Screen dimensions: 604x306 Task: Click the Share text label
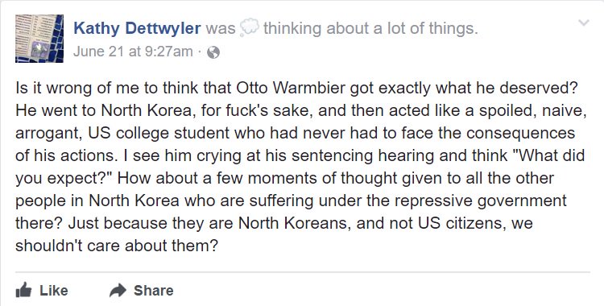click(x=153, y=290)
